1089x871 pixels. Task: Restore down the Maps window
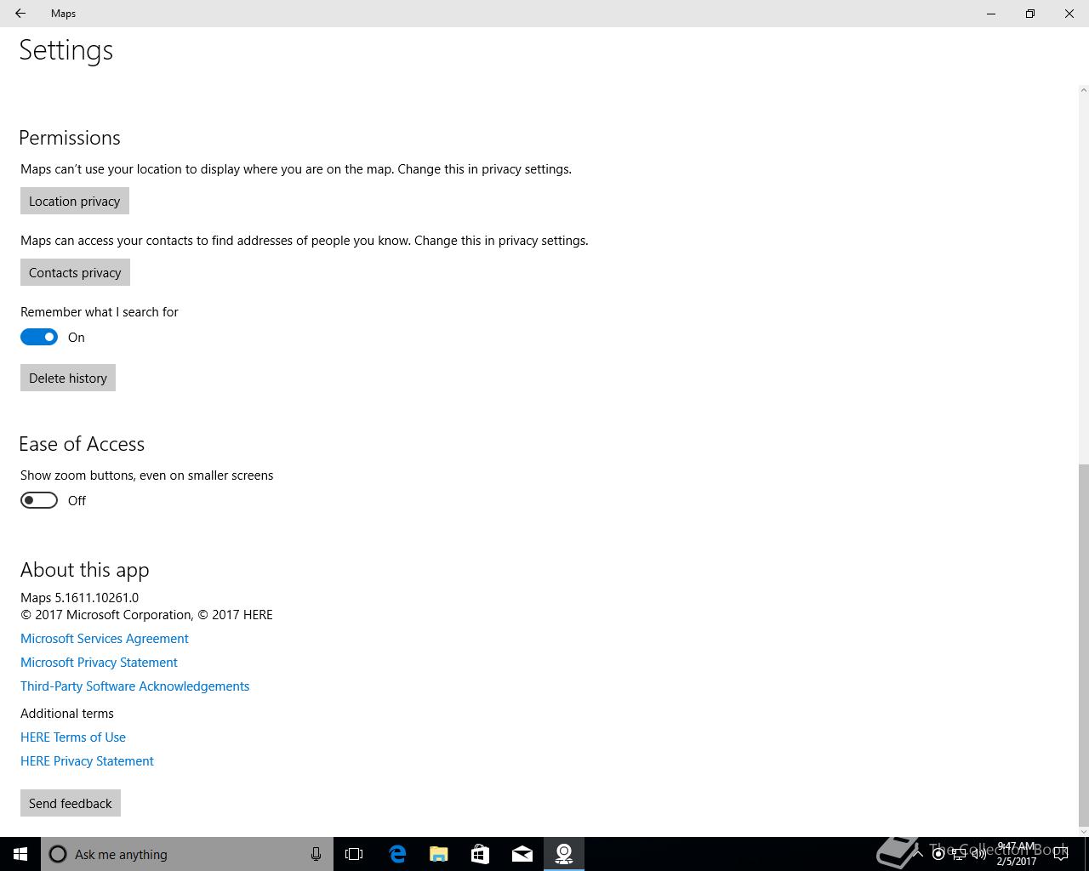(1030, 14)
